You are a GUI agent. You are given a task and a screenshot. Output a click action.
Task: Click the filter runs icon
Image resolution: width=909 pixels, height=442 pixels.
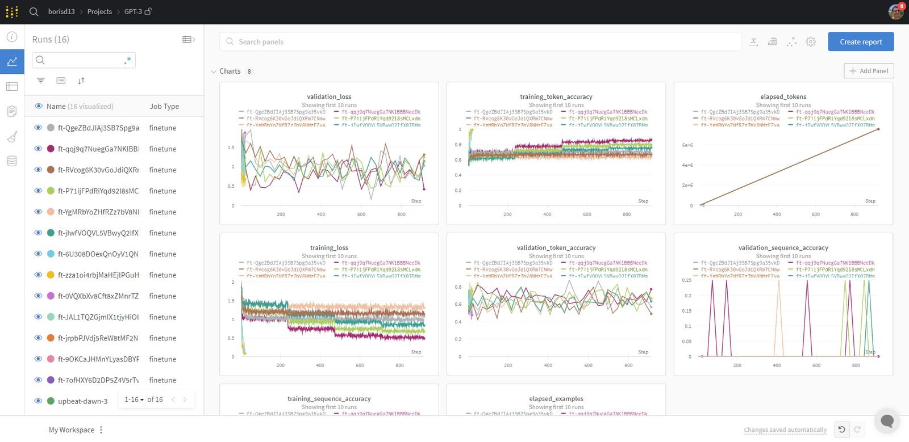point(41,81)
